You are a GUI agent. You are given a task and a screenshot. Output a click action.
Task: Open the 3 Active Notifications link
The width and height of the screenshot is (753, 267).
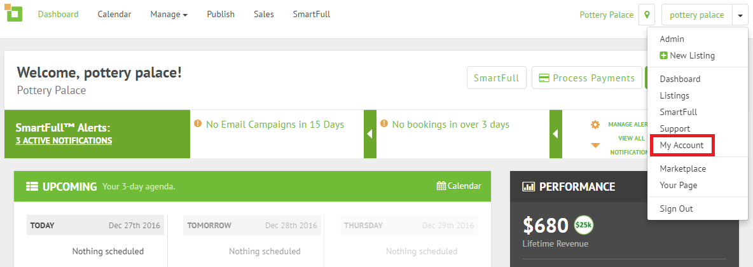(x=64, y=140)
